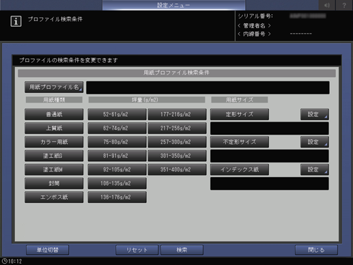
Task: Open the 用紙プロファイル名 entry button
Action: click(x=54, y=87)
